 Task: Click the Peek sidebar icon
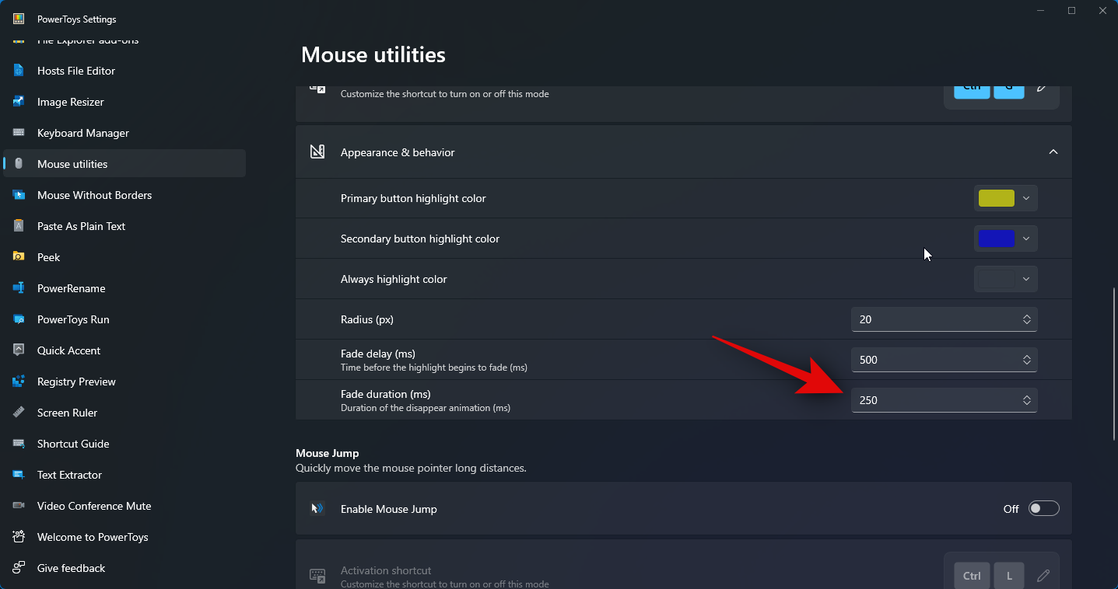coord(19,257)
